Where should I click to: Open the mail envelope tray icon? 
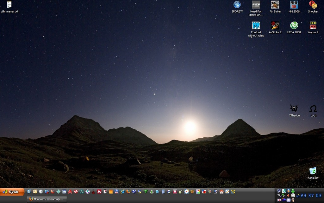[289, 200]
